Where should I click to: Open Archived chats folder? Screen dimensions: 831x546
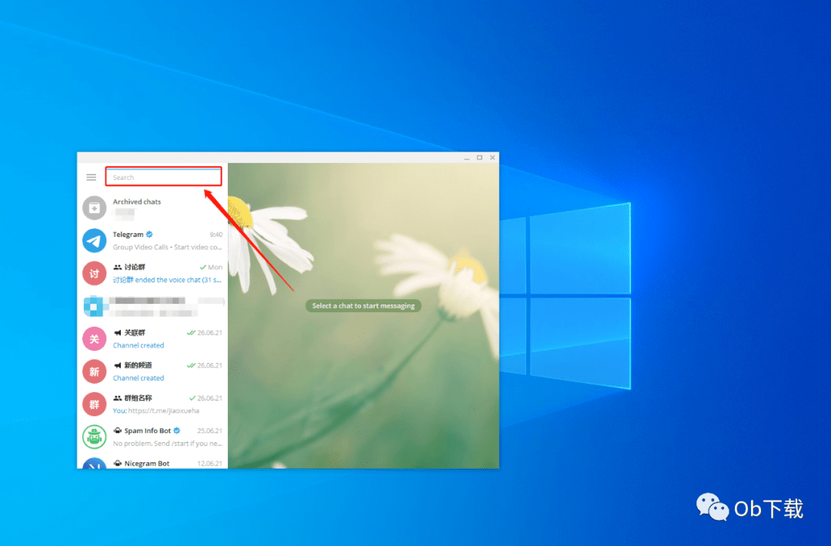pos(152,208)
